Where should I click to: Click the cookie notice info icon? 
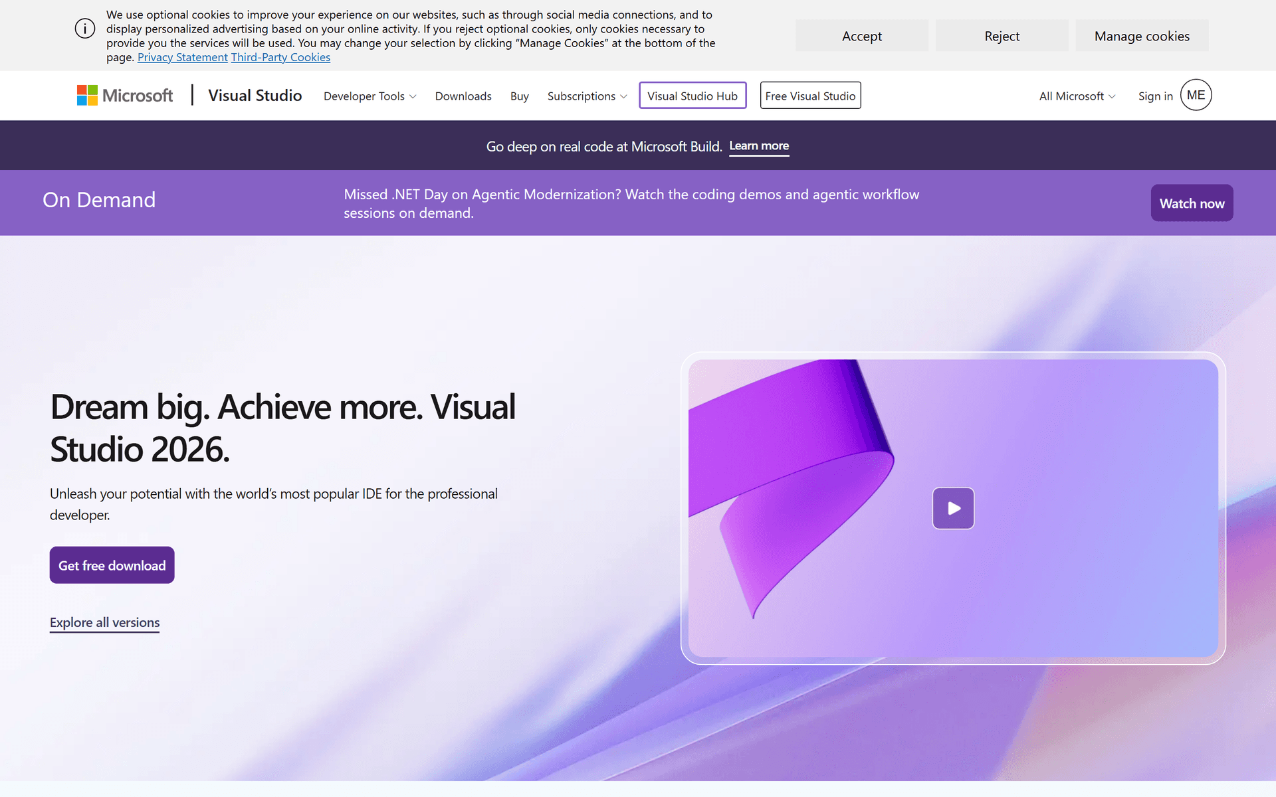pos(85,29)
